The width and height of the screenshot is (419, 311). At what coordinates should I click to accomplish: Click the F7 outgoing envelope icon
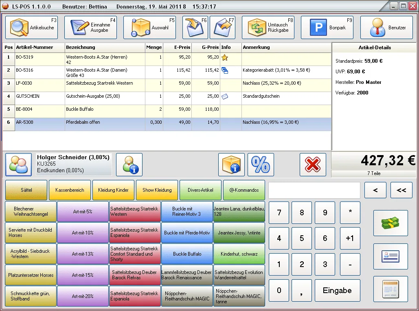[x=223, y=28]
